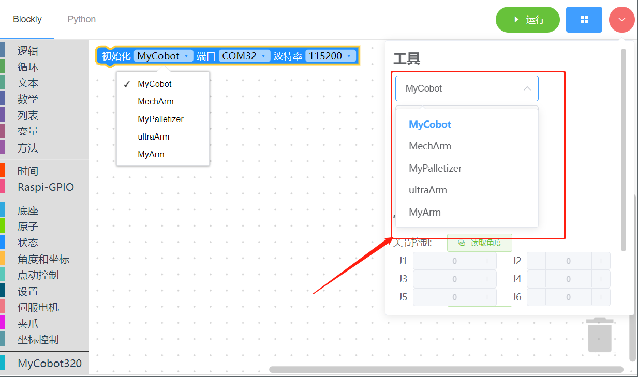Screen dimensions: 638x377
Task: Collapse the panel with the red chevron button
Action: tap(622, 20)
